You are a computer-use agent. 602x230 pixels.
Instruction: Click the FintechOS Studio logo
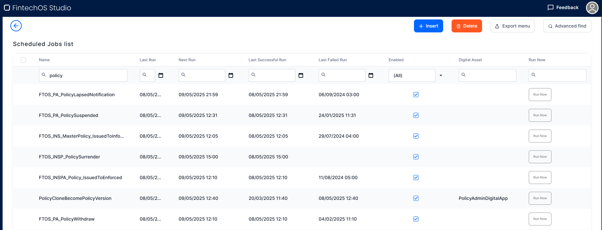point(7,8)
